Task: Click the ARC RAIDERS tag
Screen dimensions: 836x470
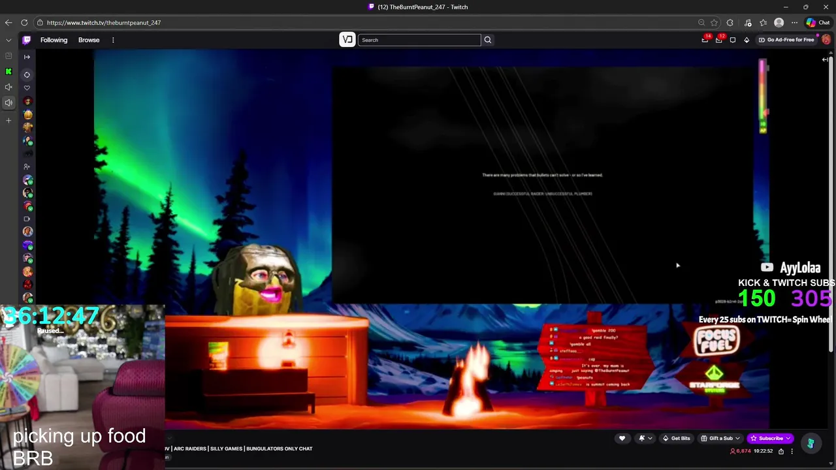Action: [x=189, y=448]
